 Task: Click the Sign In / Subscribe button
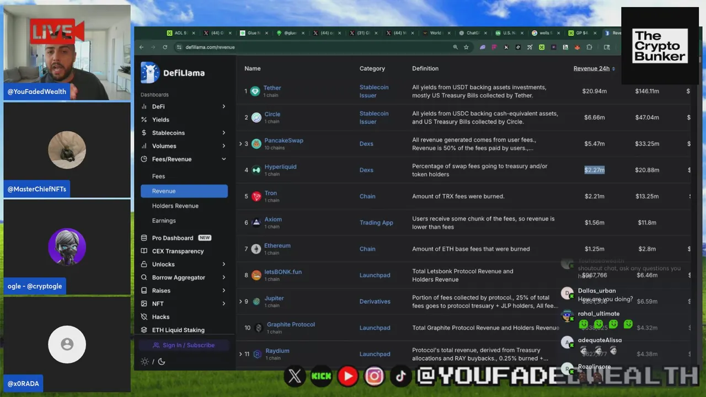pyautogui.click(x=184, y=345)
